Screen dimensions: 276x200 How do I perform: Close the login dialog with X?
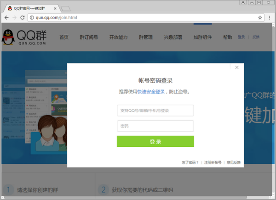(237, 67)
